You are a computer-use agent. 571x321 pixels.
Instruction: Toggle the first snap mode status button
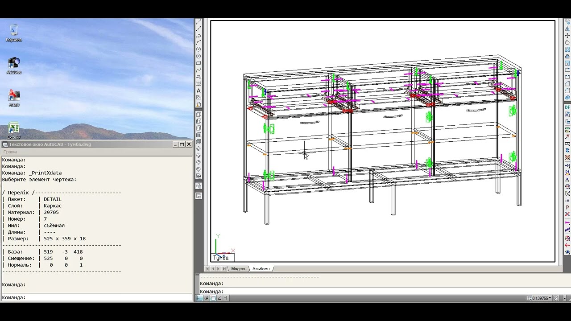200,298
